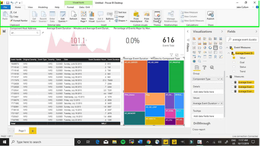This screenshot has width=260, height=146.
Task: Check the Status field checkbox
Action: [x=234, y=67]
